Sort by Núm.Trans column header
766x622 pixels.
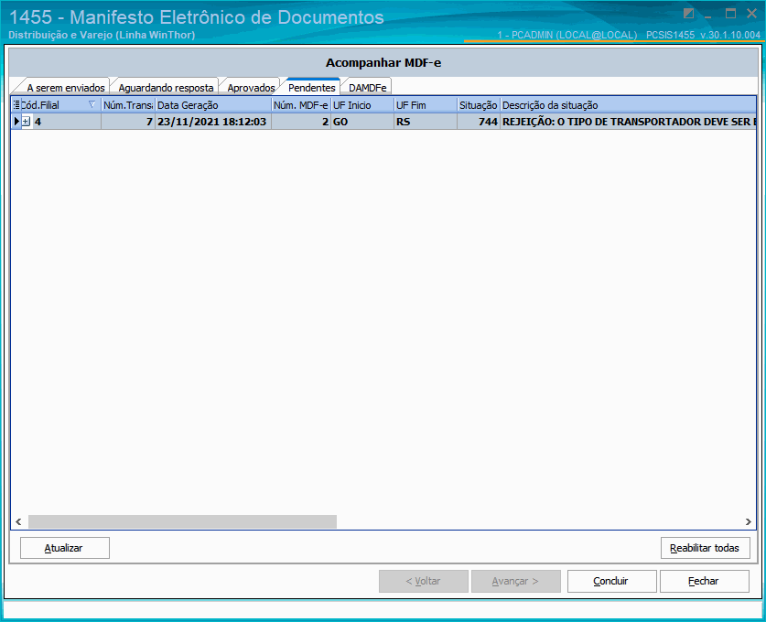coord(128,105)
